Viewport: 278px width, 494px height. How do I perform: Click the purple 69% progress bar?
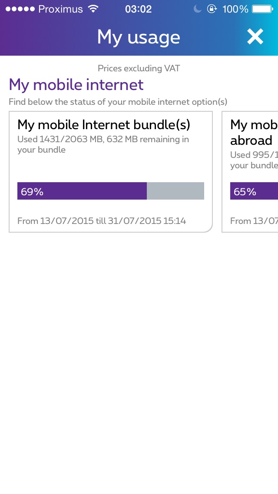point(82,191)
